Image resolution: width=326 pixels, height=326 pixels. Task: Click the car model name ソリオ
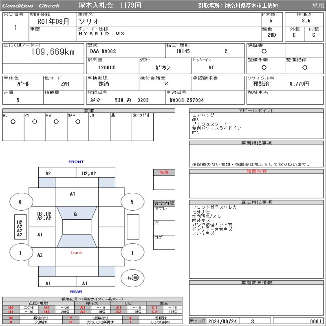point(89,21)
